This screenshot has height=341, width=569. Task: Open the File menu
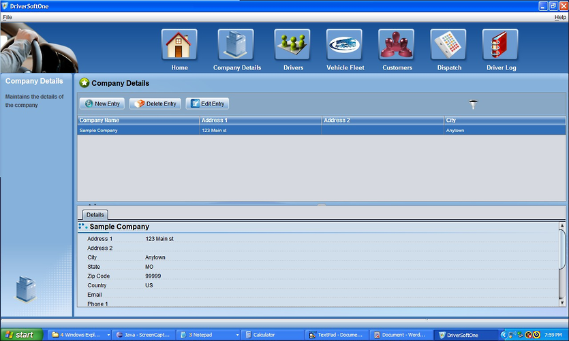7,17
